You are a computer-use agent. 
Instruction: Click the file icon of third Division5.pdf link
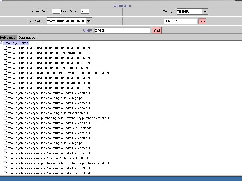(x=5, y=148)
